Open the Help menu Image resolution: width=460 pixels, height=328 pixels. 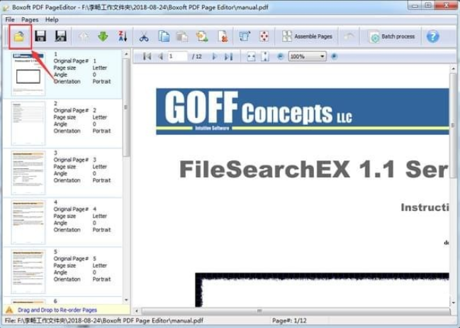pos(52,20)
